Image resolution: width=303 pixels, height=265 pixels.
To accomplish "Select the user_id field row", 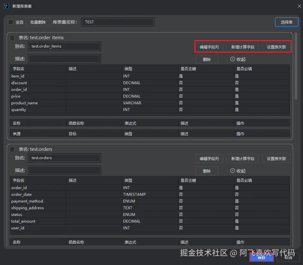I will pyautogui.click(x=150, y=228).
